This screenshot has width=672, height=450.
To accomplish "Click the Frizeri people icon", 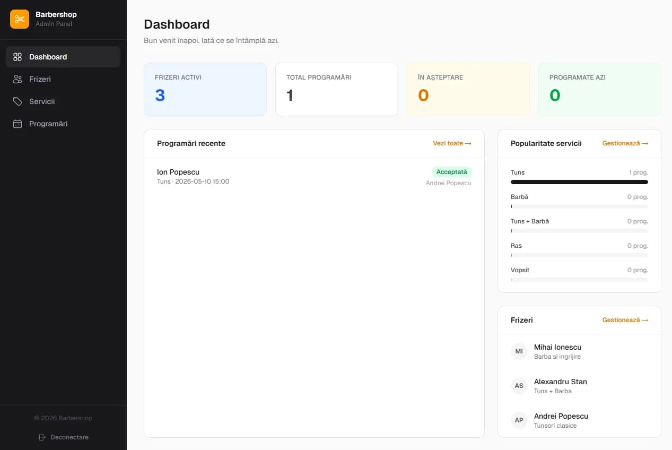I will pyautogui.click(x=18, y=79).
